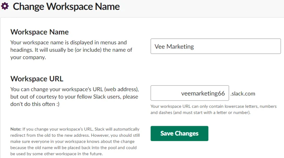Click the ".slack.com" domain suffix text
Image resolution: width=284 pixels, height=158 pixels.
tap(243, 94)
